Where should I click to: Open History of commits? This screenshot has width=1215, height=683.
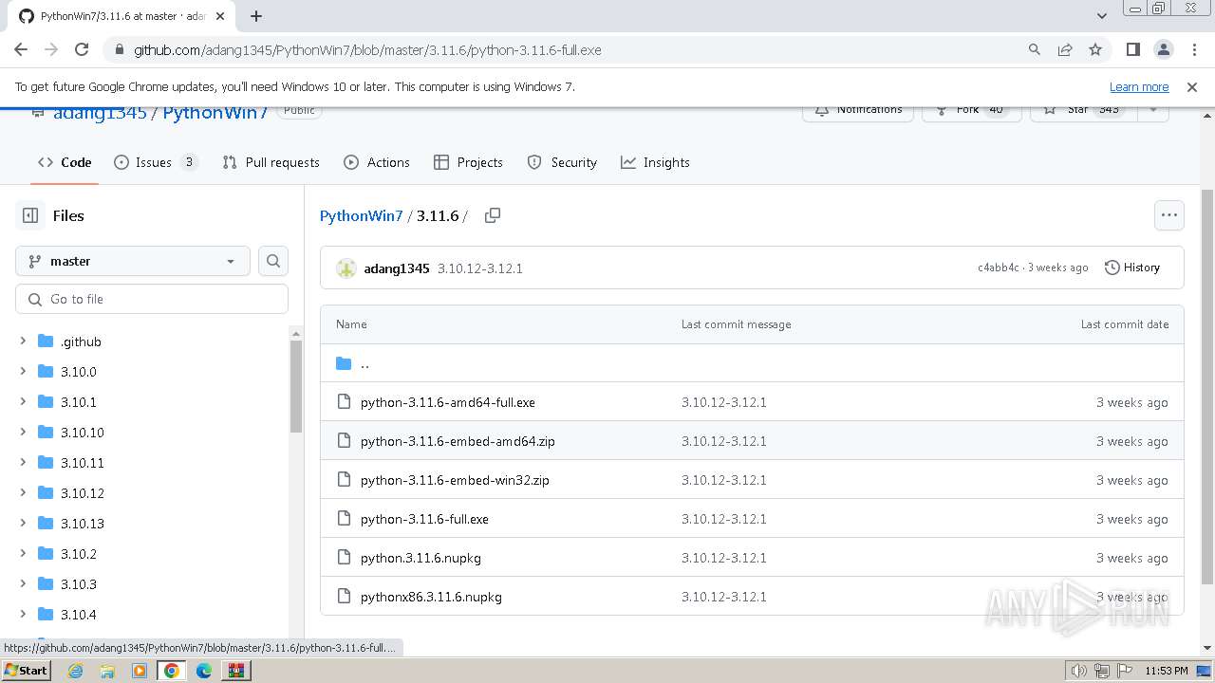click(x=1132, y=268)
